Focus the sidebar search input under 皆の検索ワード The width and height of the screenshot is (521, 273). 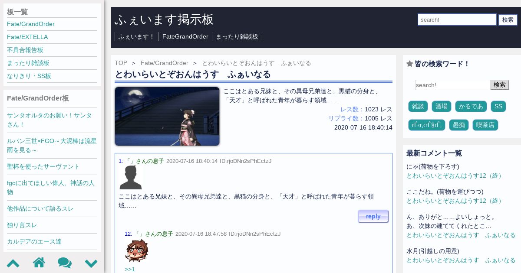pyautogui.click(x=453, y=85)
